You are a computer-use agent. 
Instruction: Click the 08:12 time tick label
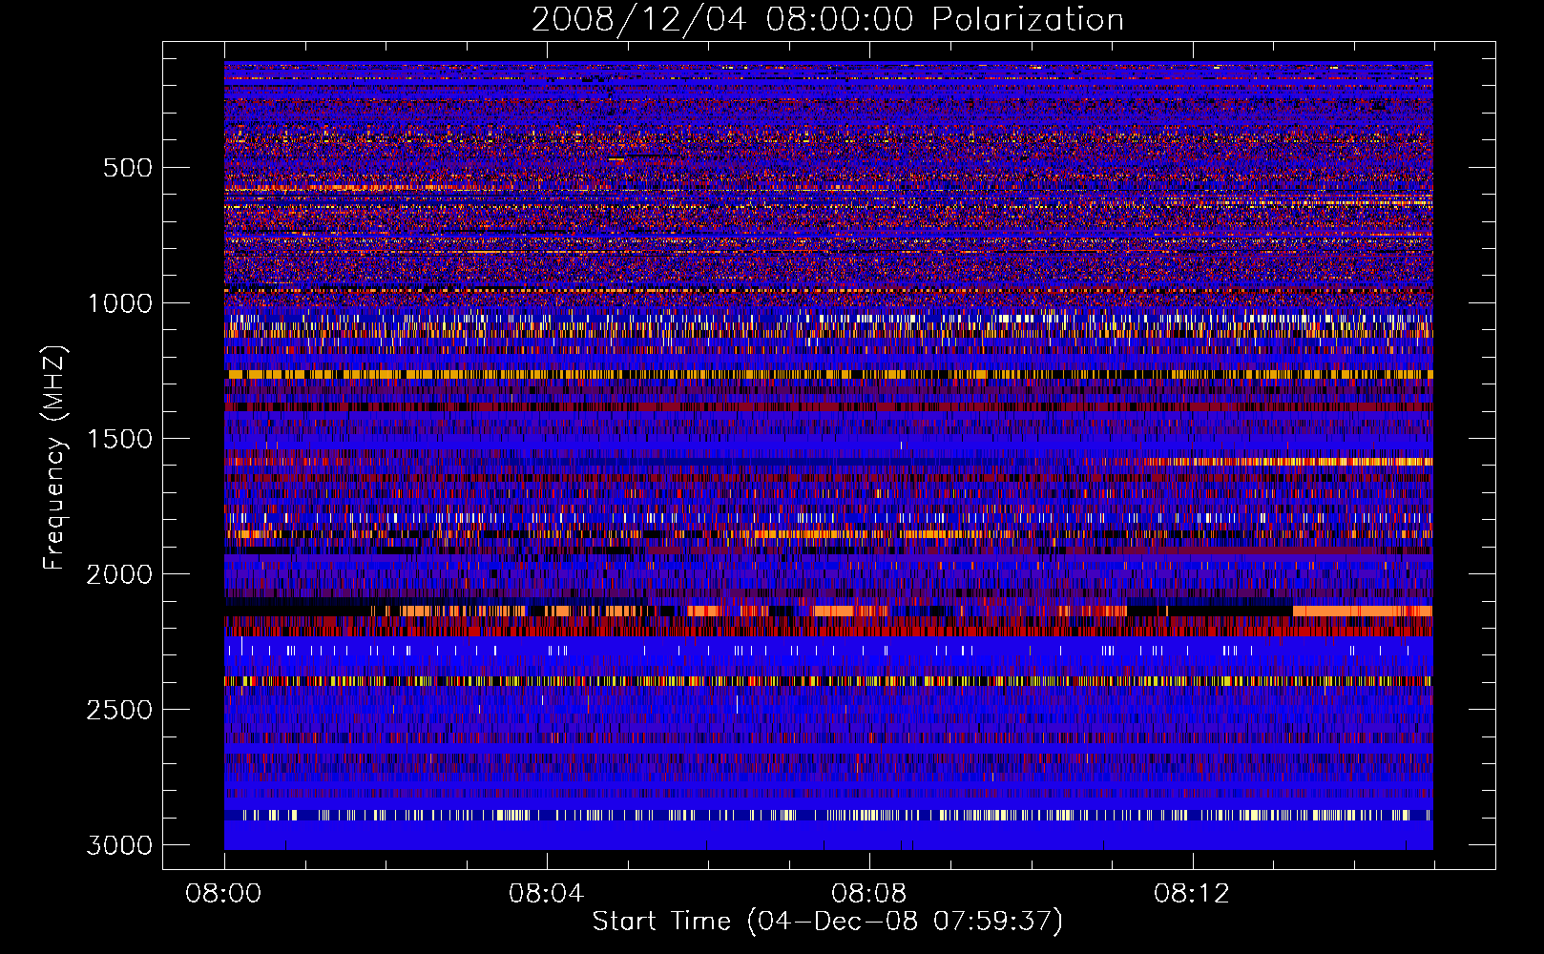(1192, 894)
